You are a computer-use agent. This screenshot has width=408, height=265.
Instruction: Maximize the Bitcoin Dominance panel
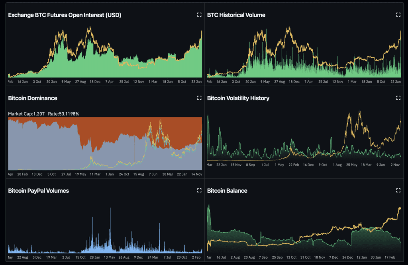click(x=199, y=98)
